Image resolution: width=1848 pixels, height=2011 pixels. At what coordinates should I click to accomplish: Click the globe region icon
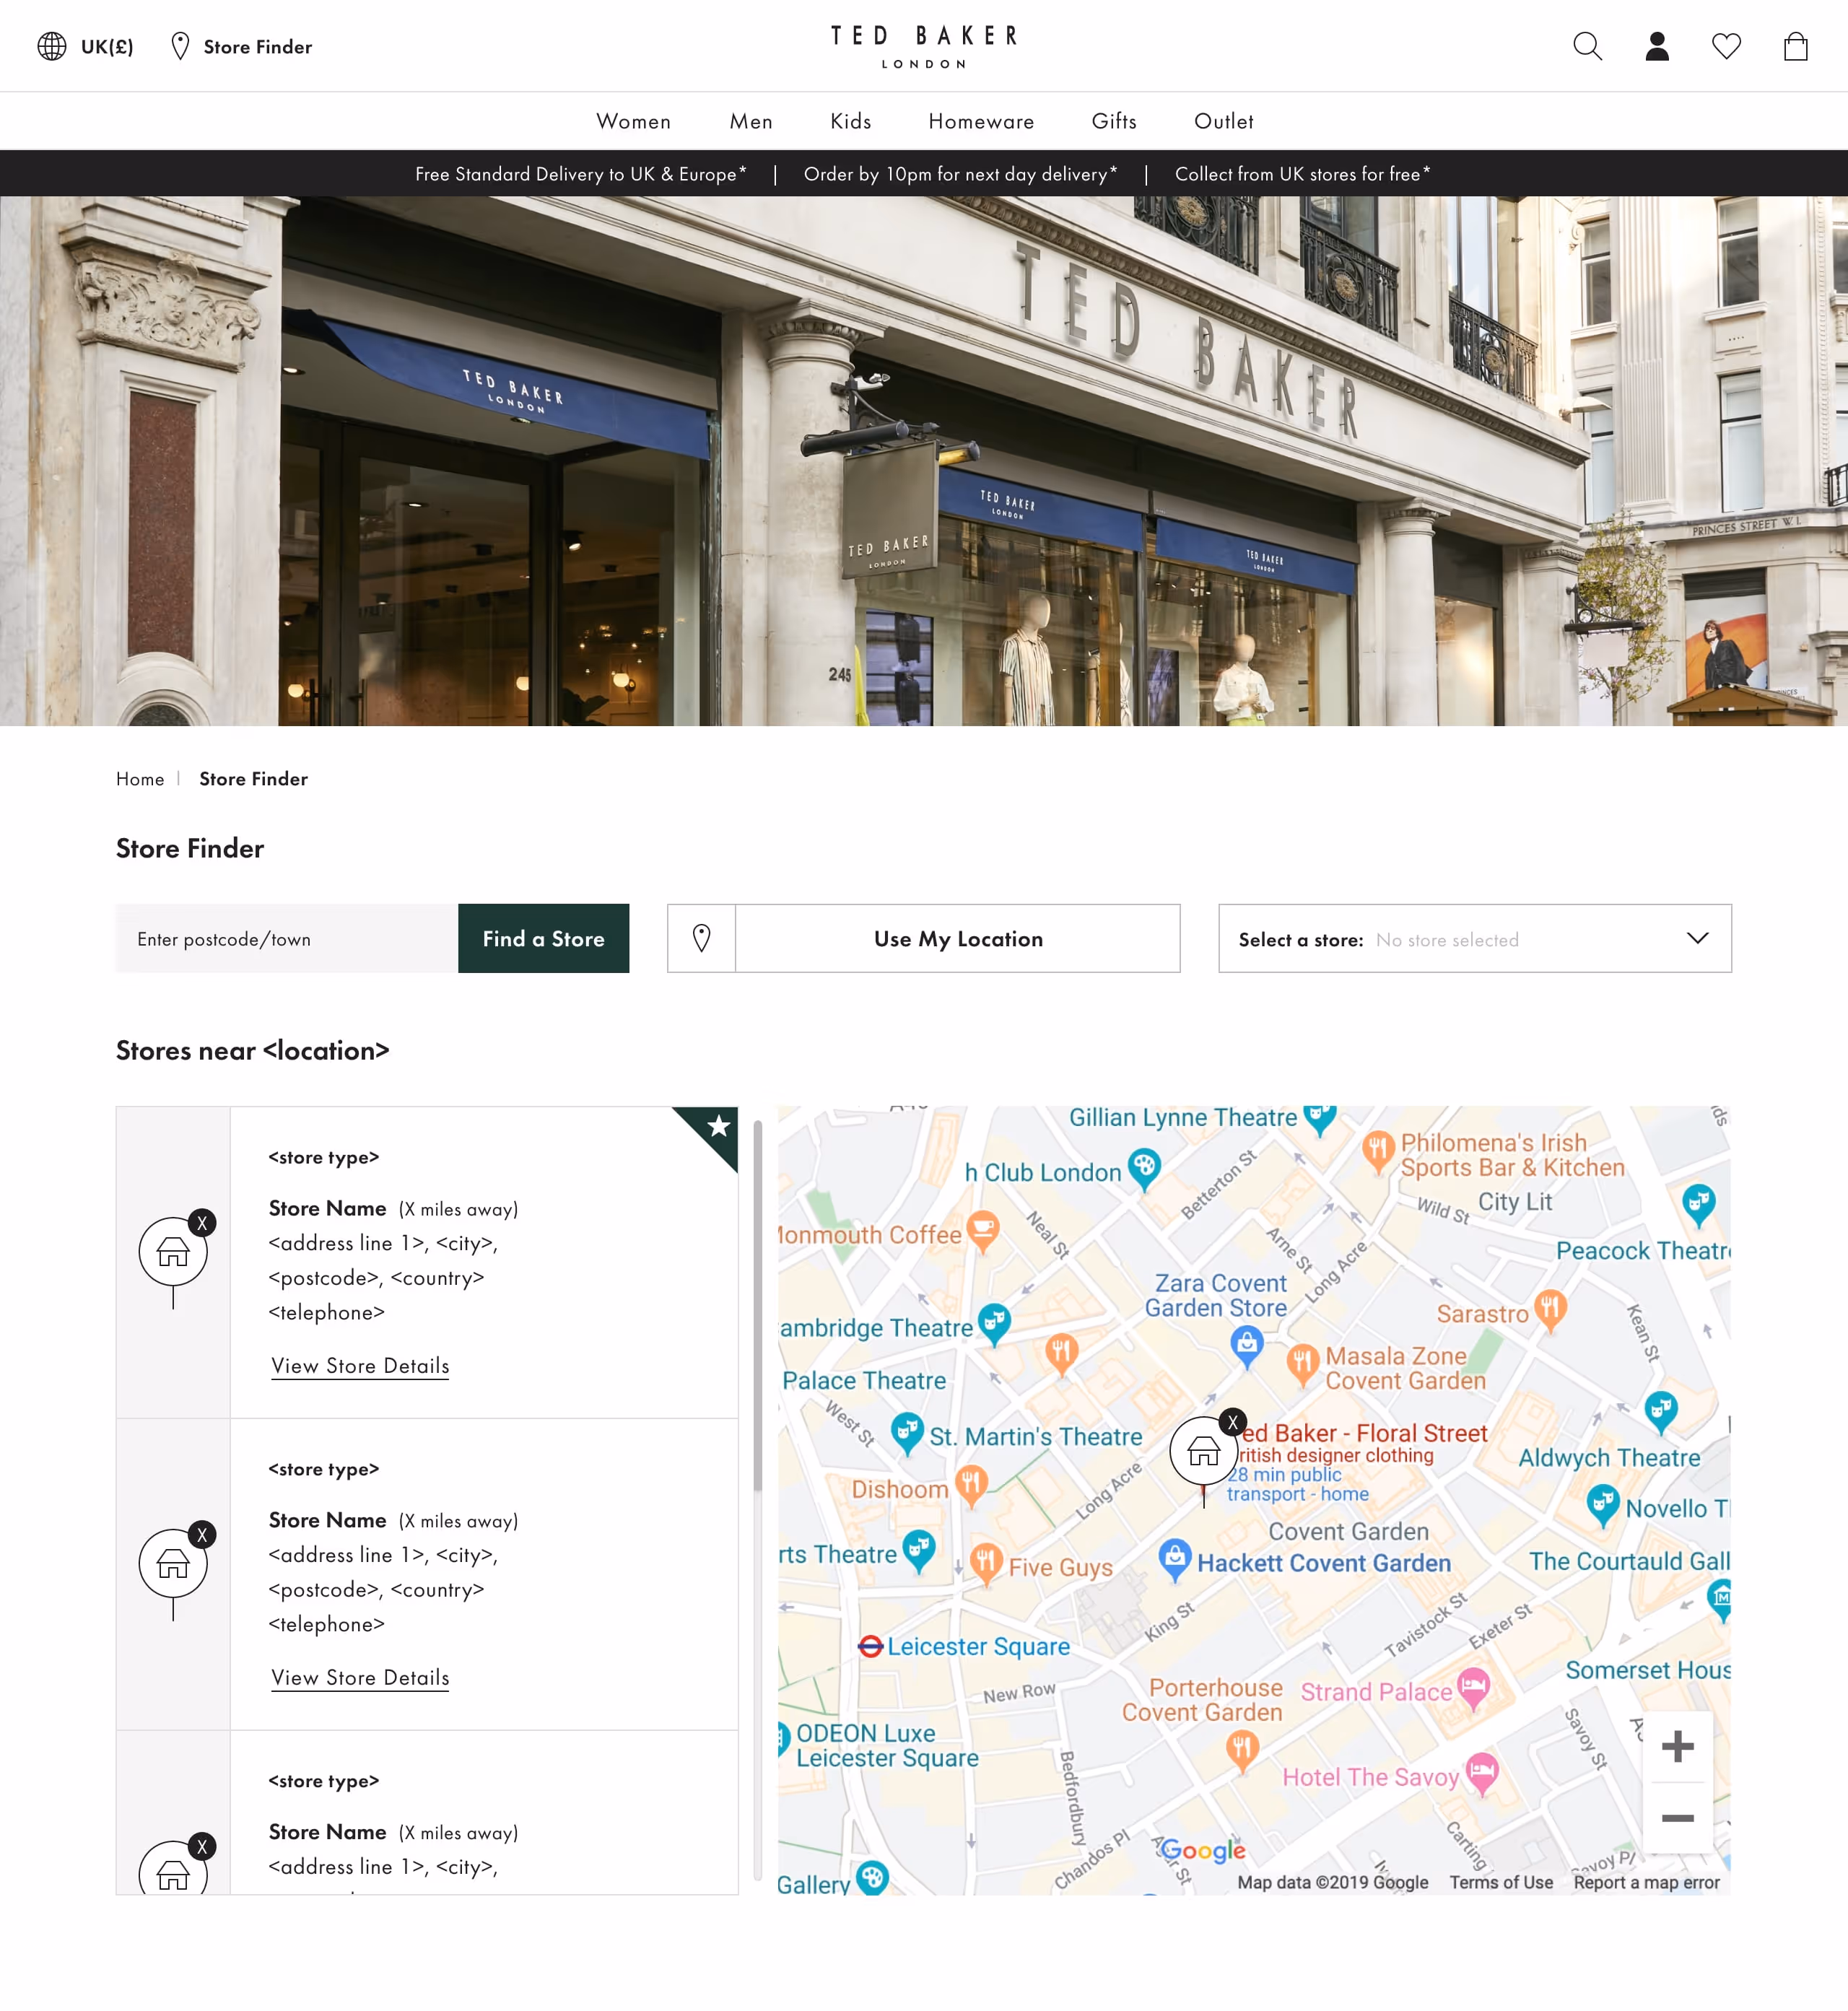click(52, 46)
